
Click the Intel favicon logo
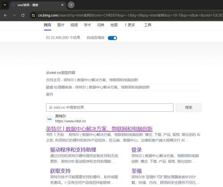pyautogui.click(x=50, y=119)
